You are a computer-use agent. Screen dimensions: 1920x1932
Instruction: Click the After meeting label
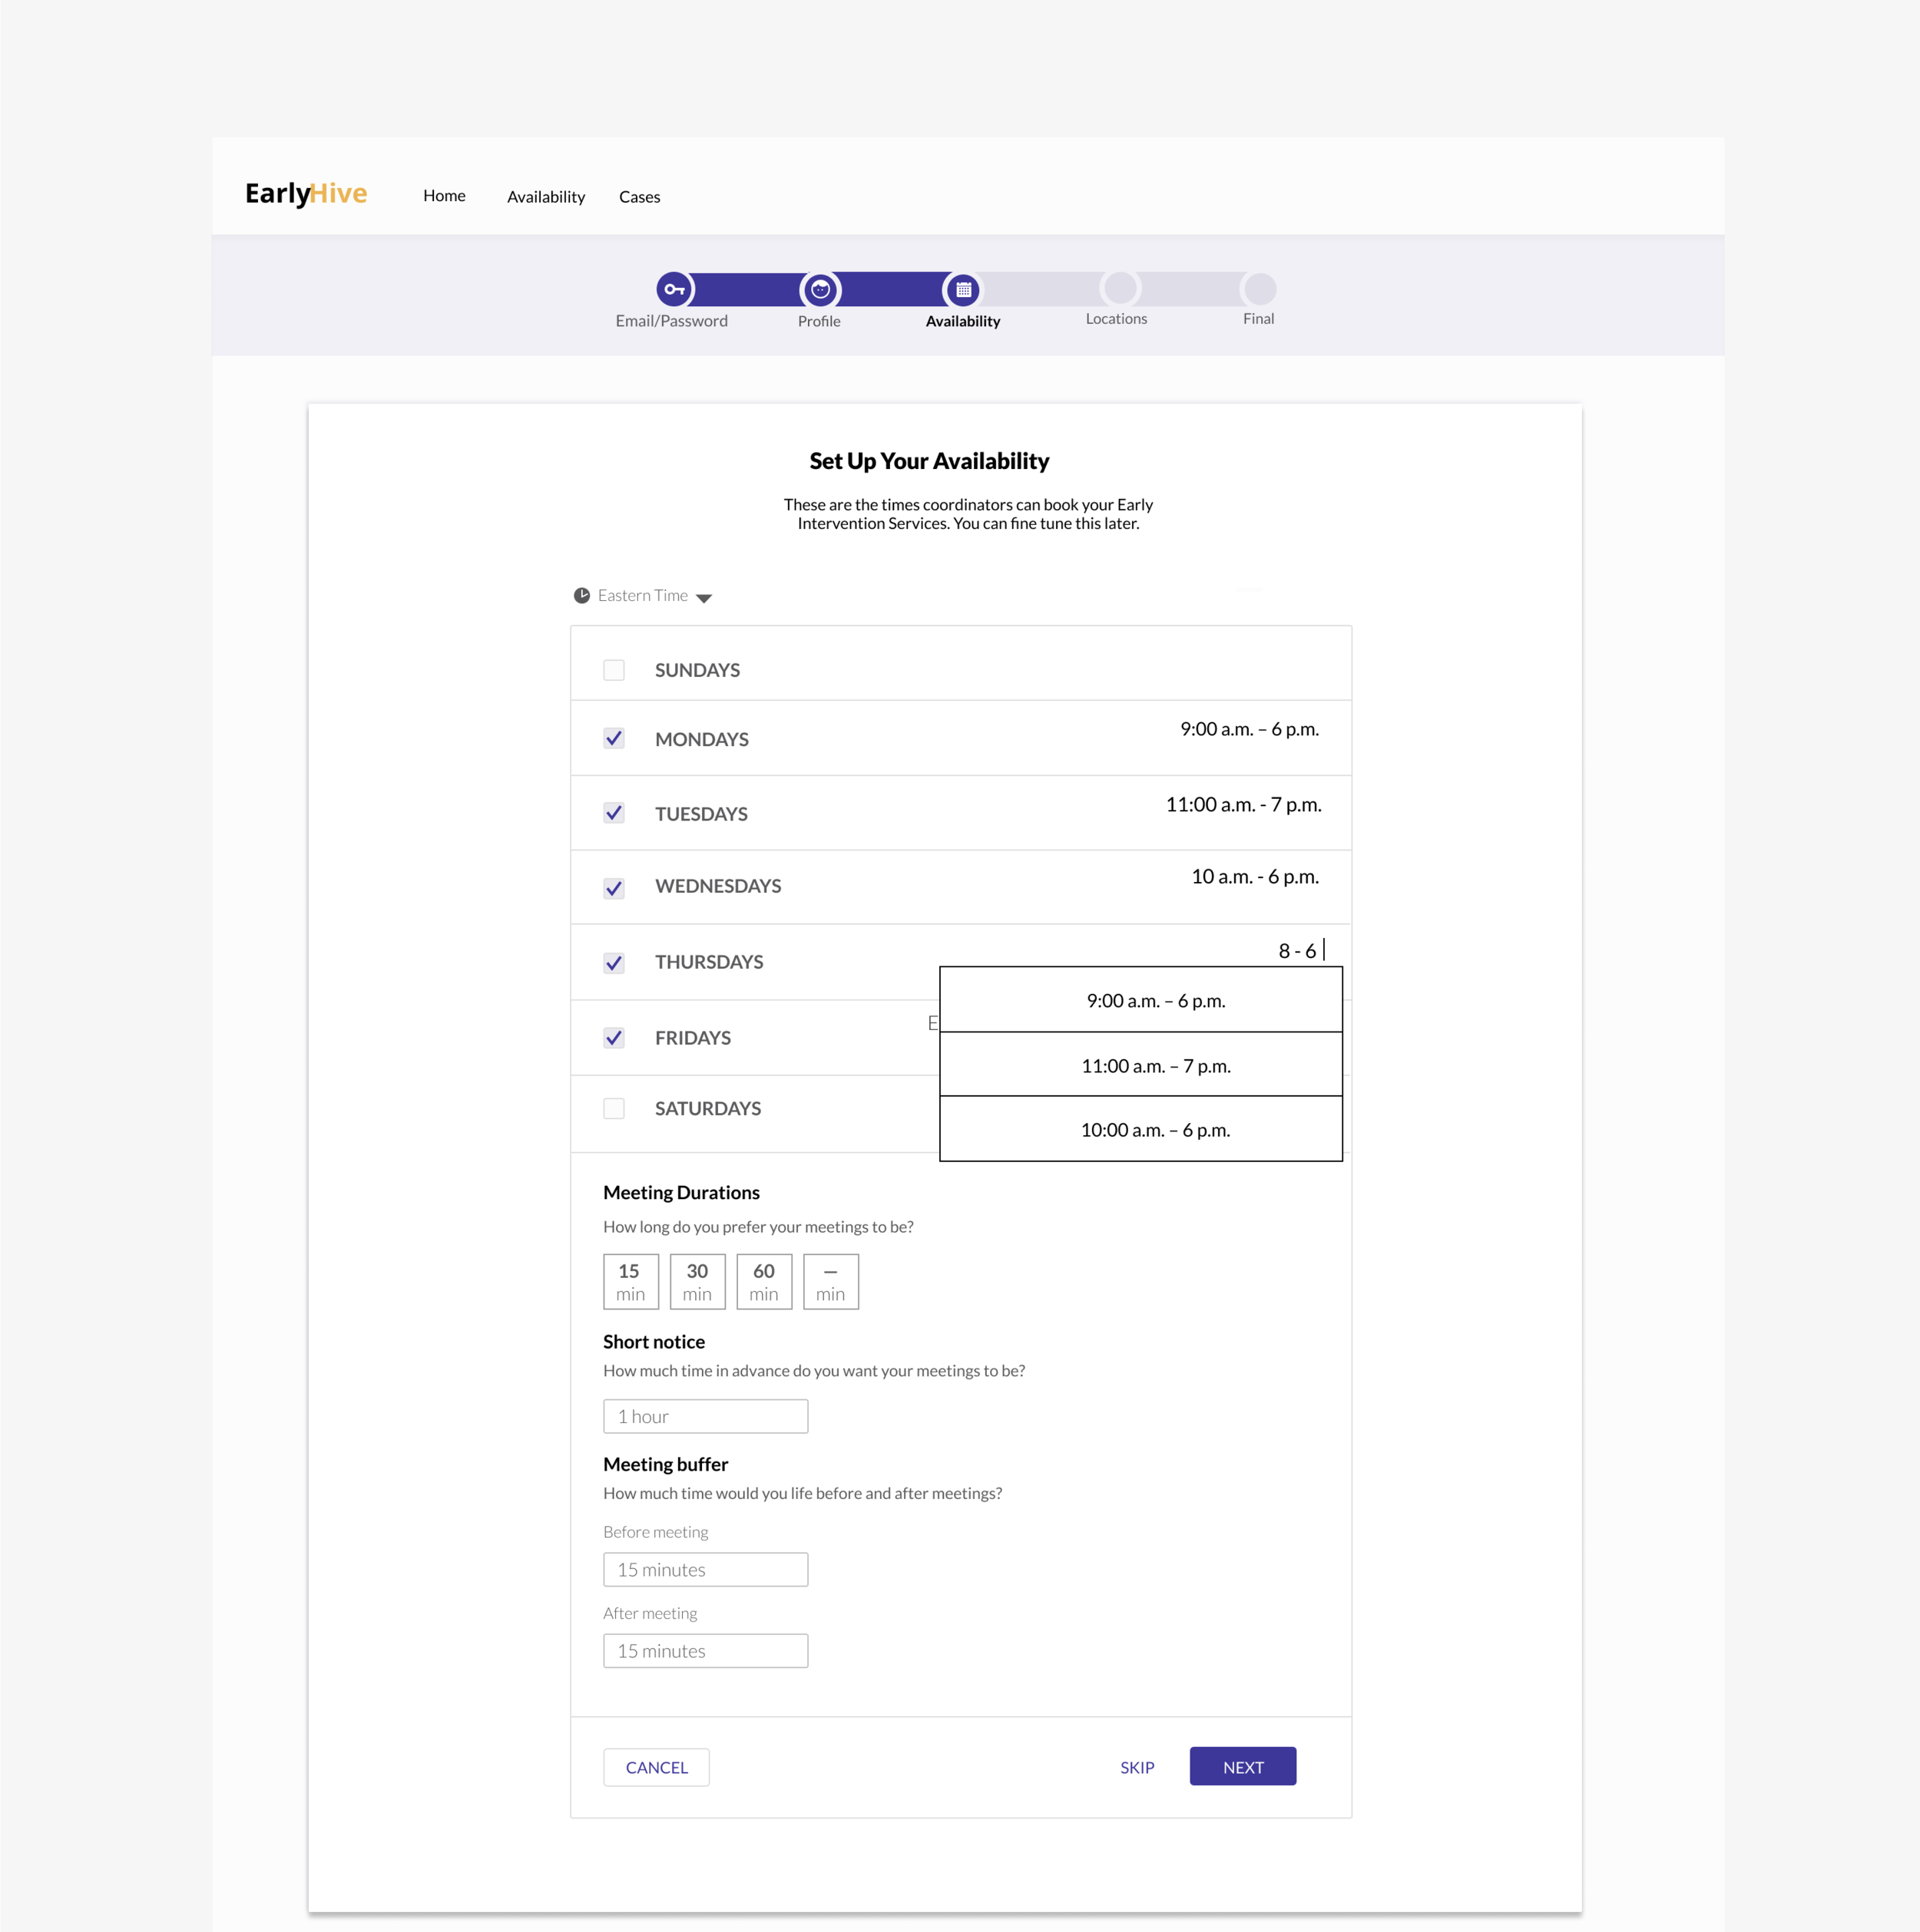click(x=650, y=1613)
